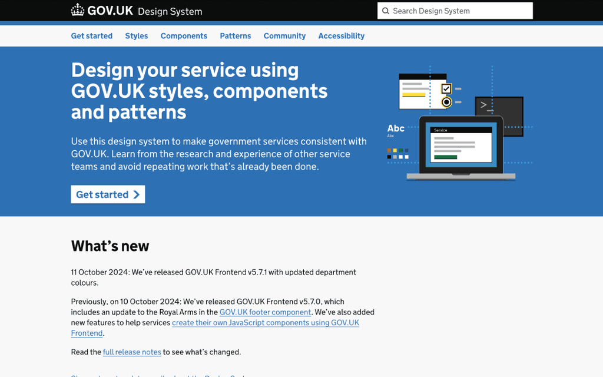Navigate to the Patterns section

pos(235,36)
